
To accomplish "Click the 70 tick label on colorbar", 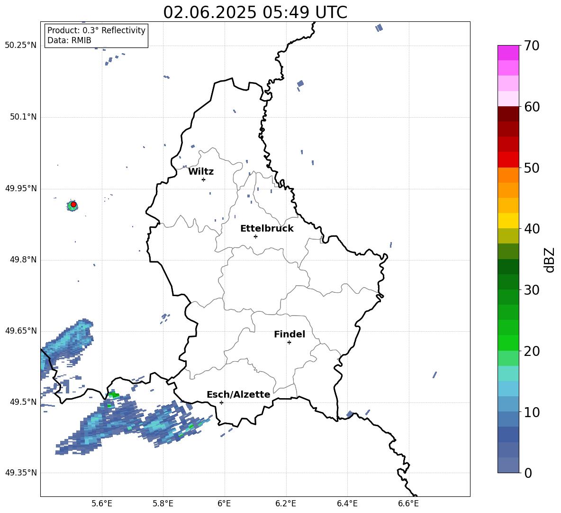I will tap(532, 46).
